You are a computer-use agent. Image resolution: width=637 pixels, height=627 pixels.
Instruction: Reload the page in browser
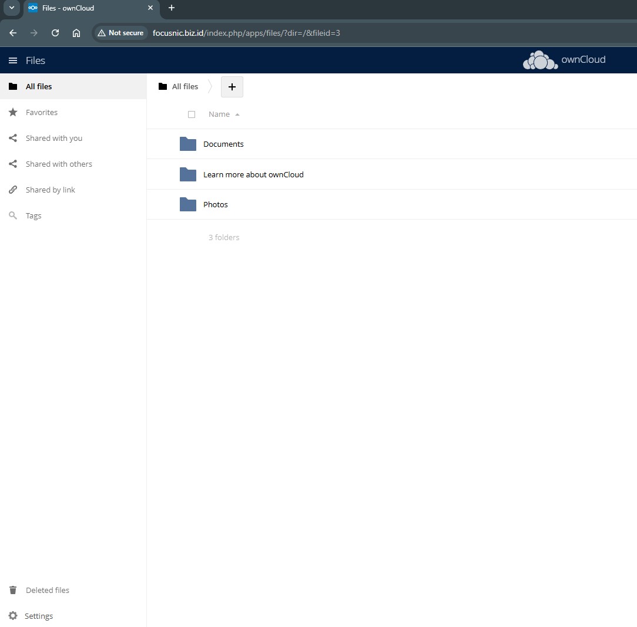pos(55,33)
